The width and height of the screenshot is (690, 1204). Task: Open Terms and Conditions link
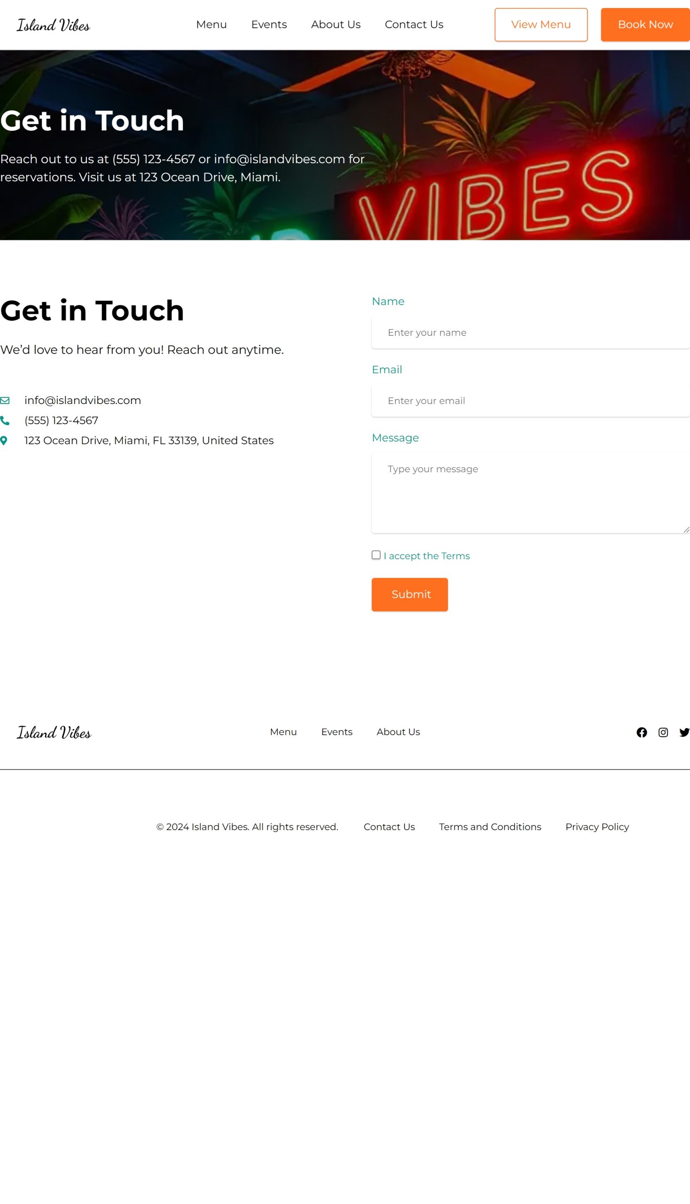[x=490, y=826]
